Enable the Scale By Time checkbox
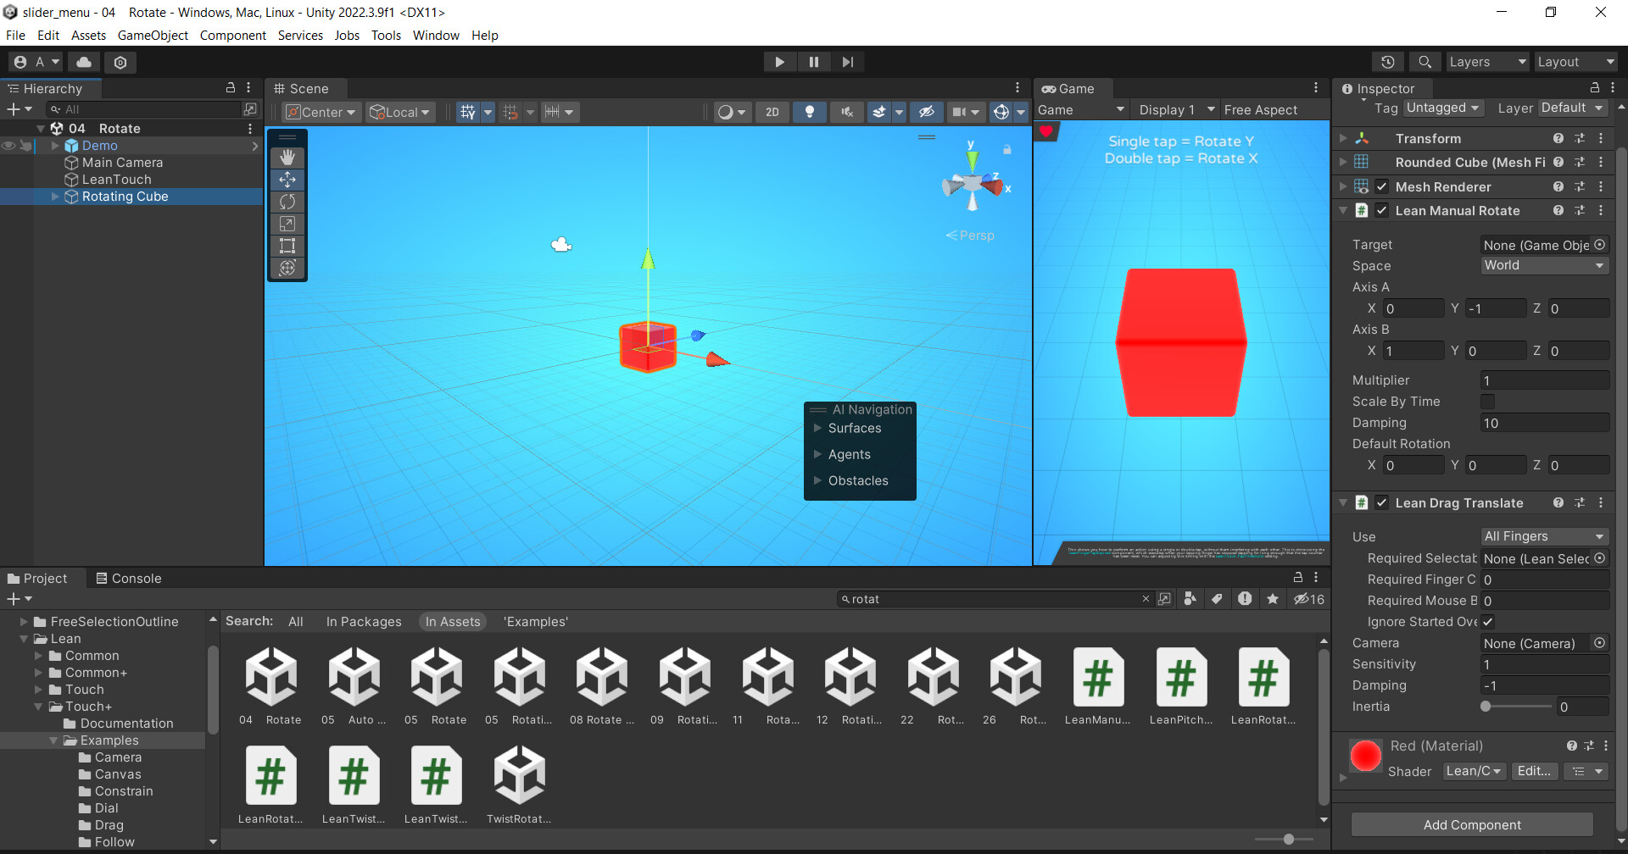This screenshot has height=854, width=1628. [1489, 401]
